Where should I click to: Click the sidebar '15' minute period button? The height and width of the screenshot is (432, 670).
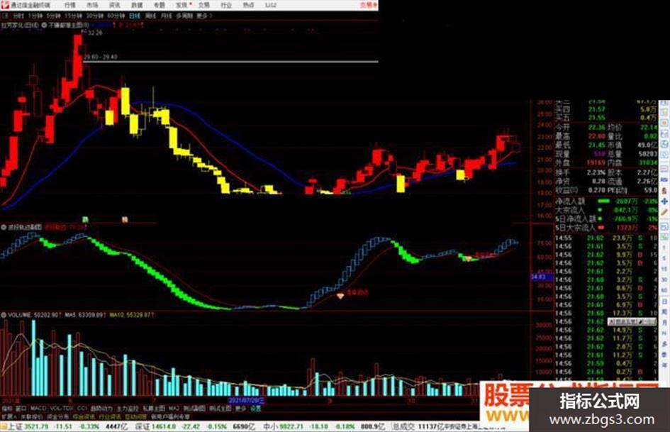(x=664, y=269)
